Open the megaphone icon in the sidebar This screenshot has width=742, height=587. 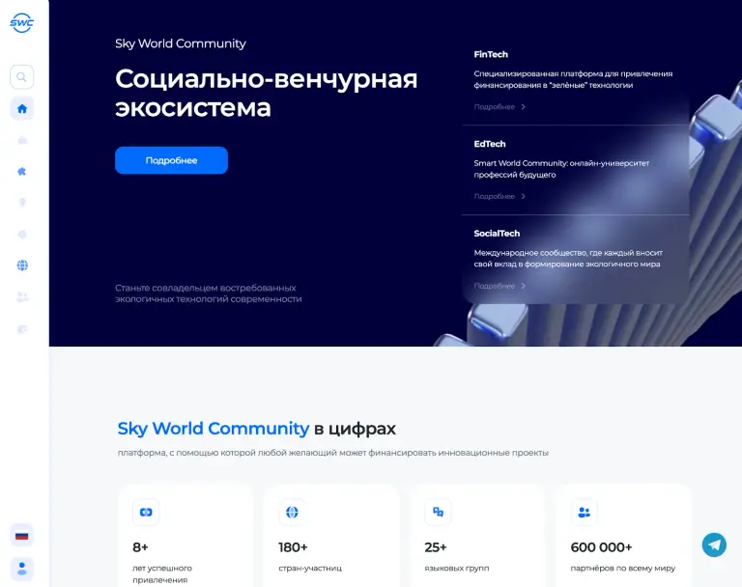pos(22,235)
